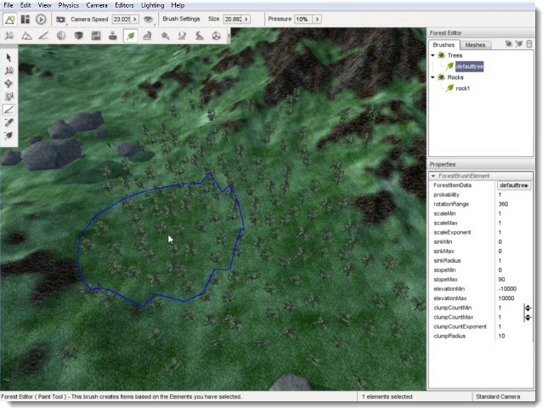Select rock1 brush element in tree
This screenshot has height=414, width=548.
pos(462,88)
